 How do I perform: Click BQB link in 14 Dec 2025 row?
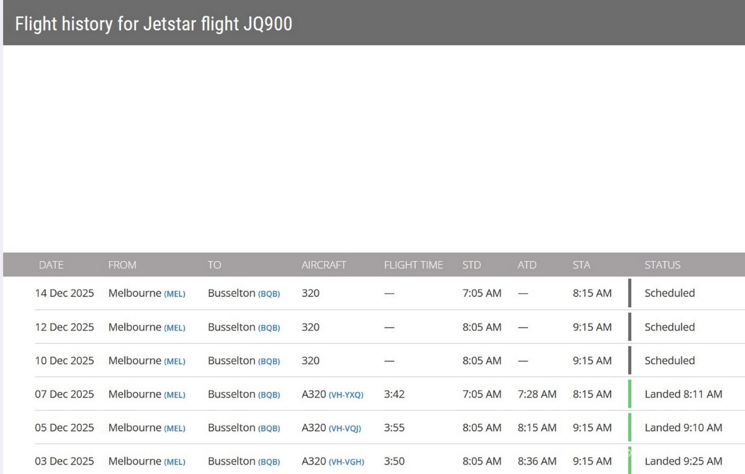(269, 294)
